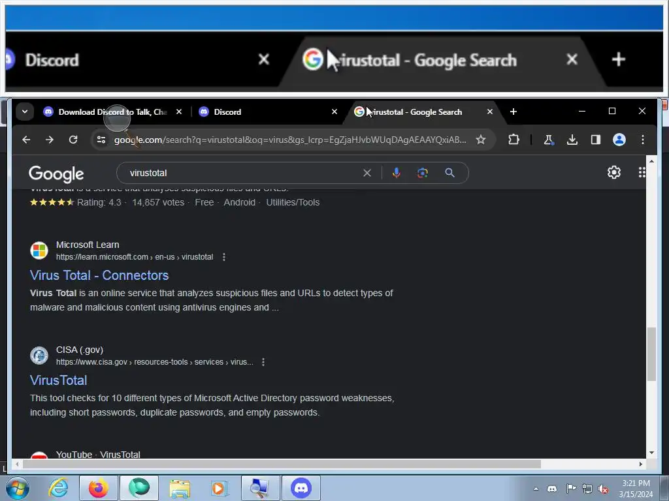Screen dimensions: 669x501
Task: Open the network tray icon
Action: point(587,489)
